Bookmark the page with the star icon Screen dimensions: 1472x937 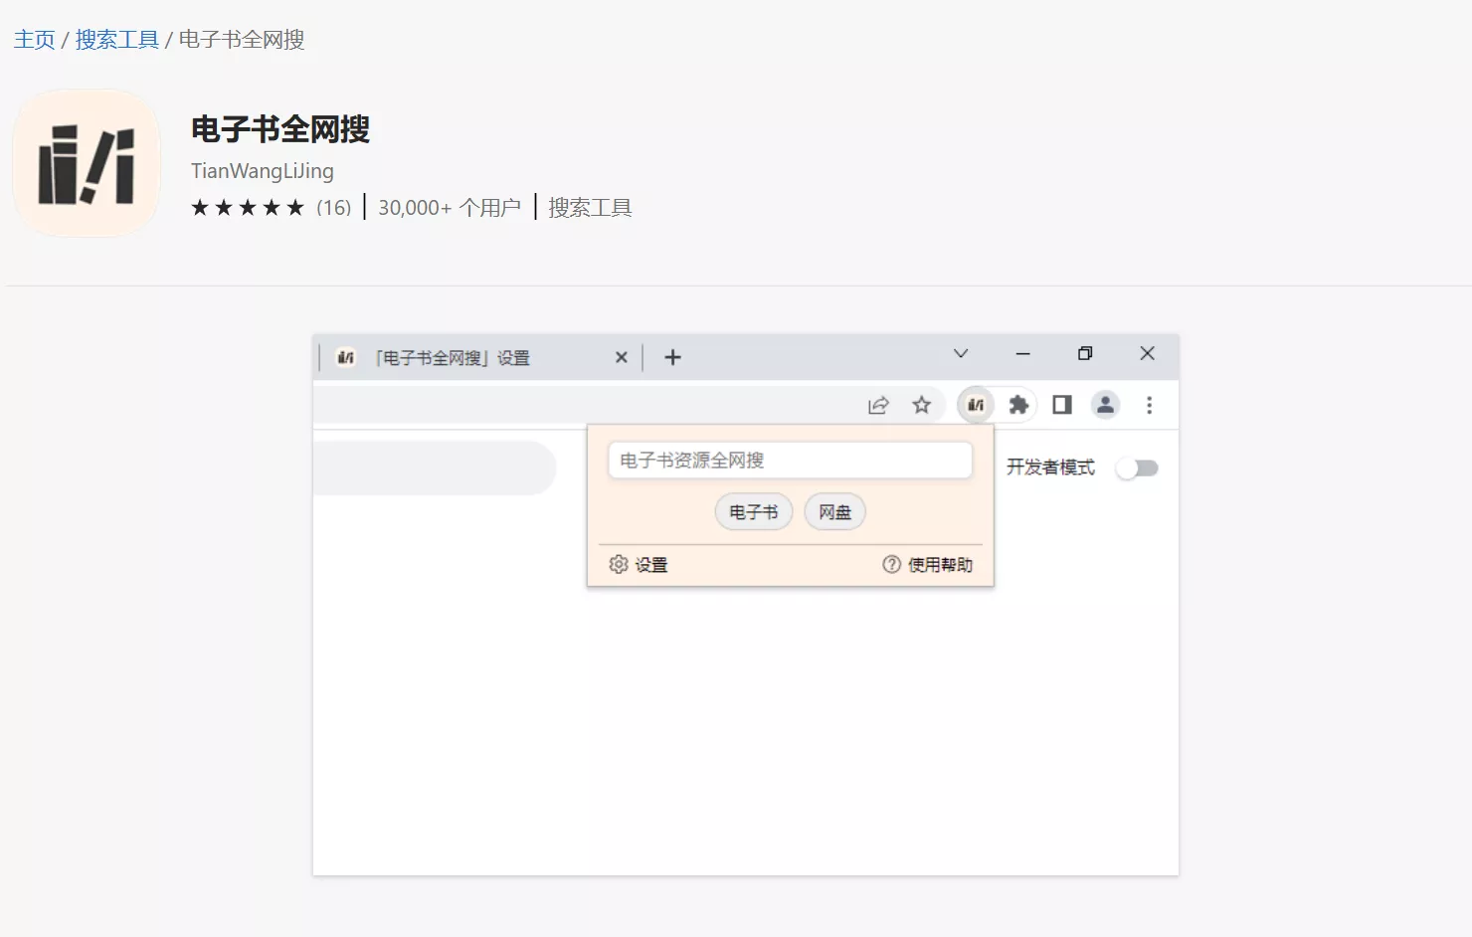tap(922, 405)
